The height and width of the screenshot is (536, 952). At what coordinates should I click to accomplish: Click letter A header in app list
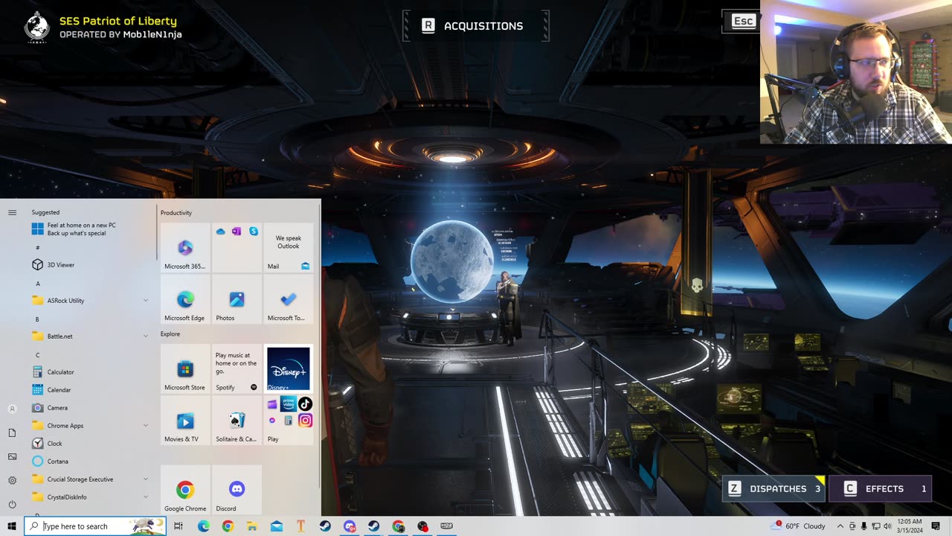pyautogui.click(x=37, y=284)
